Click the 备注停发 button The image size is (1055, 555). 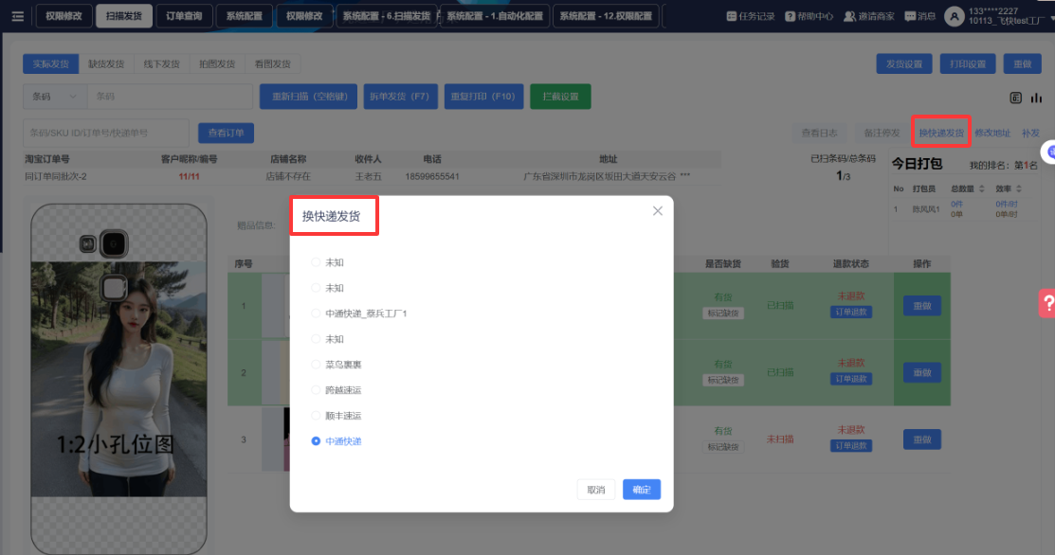pyautogui.click(x=882, y=133)
